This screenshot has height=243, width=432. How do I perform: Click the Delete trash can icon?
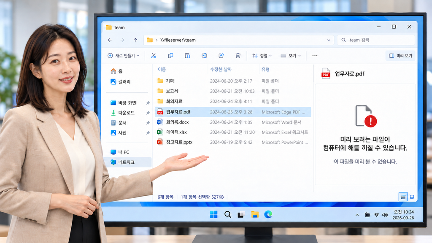click(x=238, y=56)
